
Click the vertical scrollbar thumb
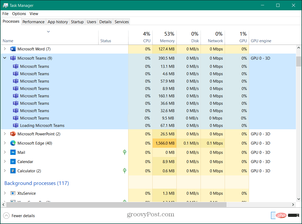(299, 61)
